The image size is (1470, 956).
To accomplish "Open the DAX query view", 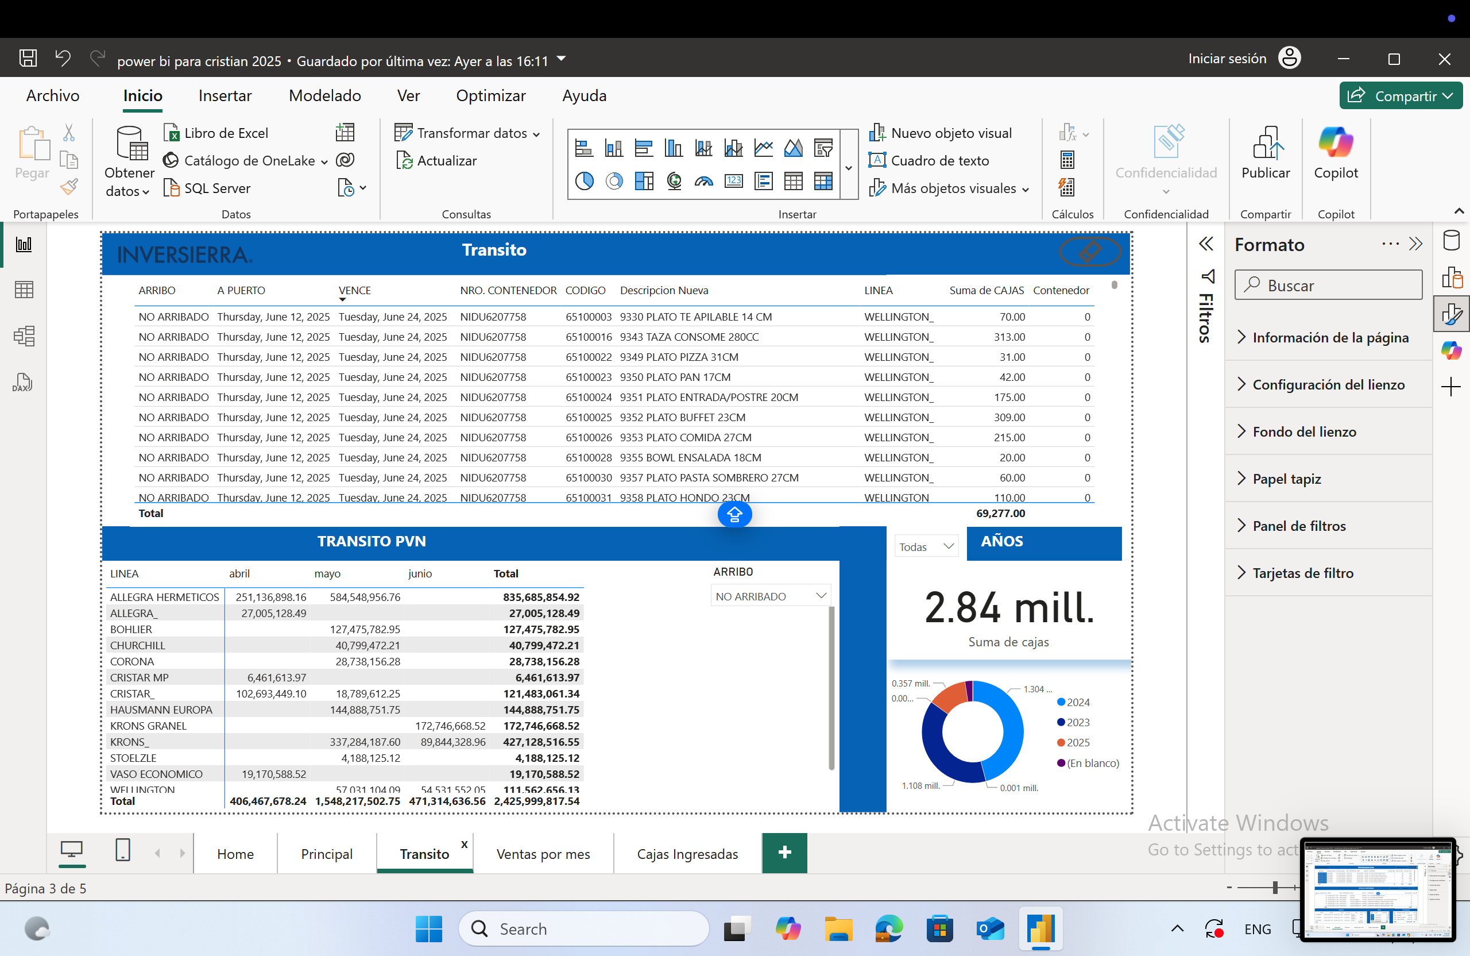I will (x=24, y=382).
